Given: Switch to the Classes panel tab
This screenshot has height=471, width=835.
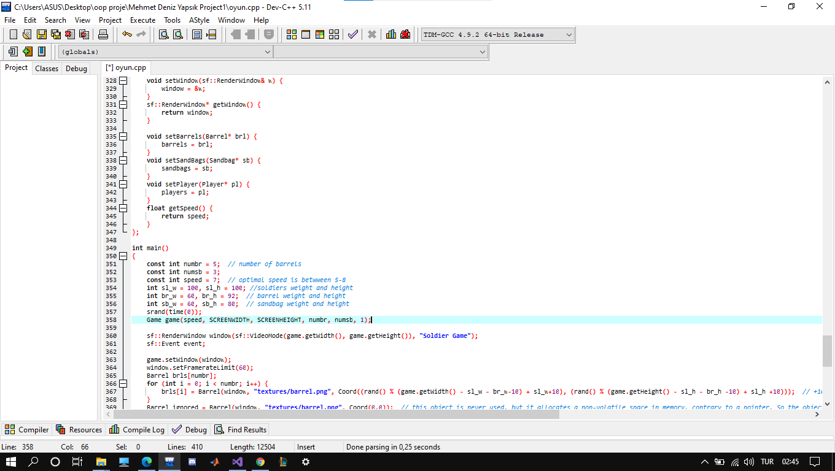Looking at the screenshot, I should (47, 68).
